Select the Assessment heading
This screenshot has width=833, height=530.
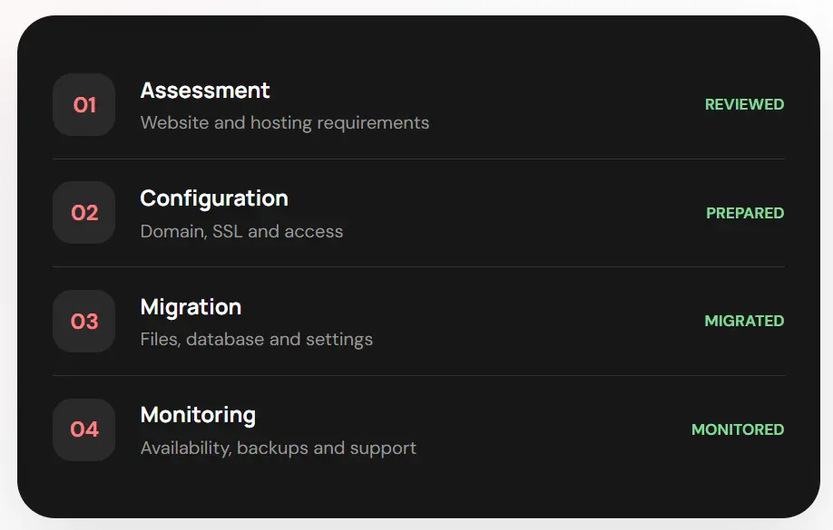(x=205, y=91)
